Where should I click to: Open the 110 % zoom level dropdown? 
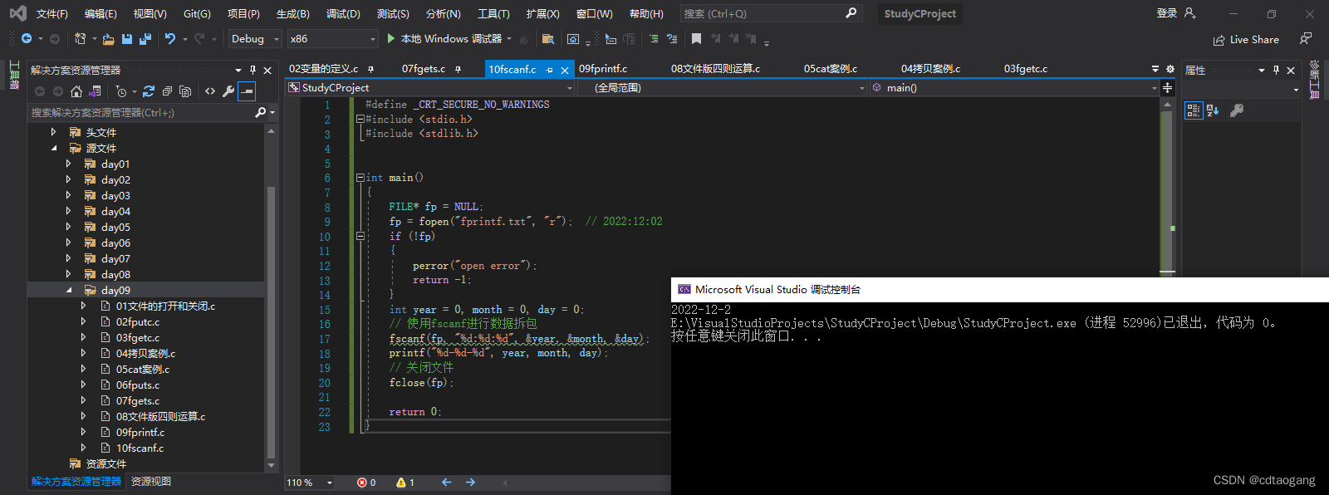(310, 483)
